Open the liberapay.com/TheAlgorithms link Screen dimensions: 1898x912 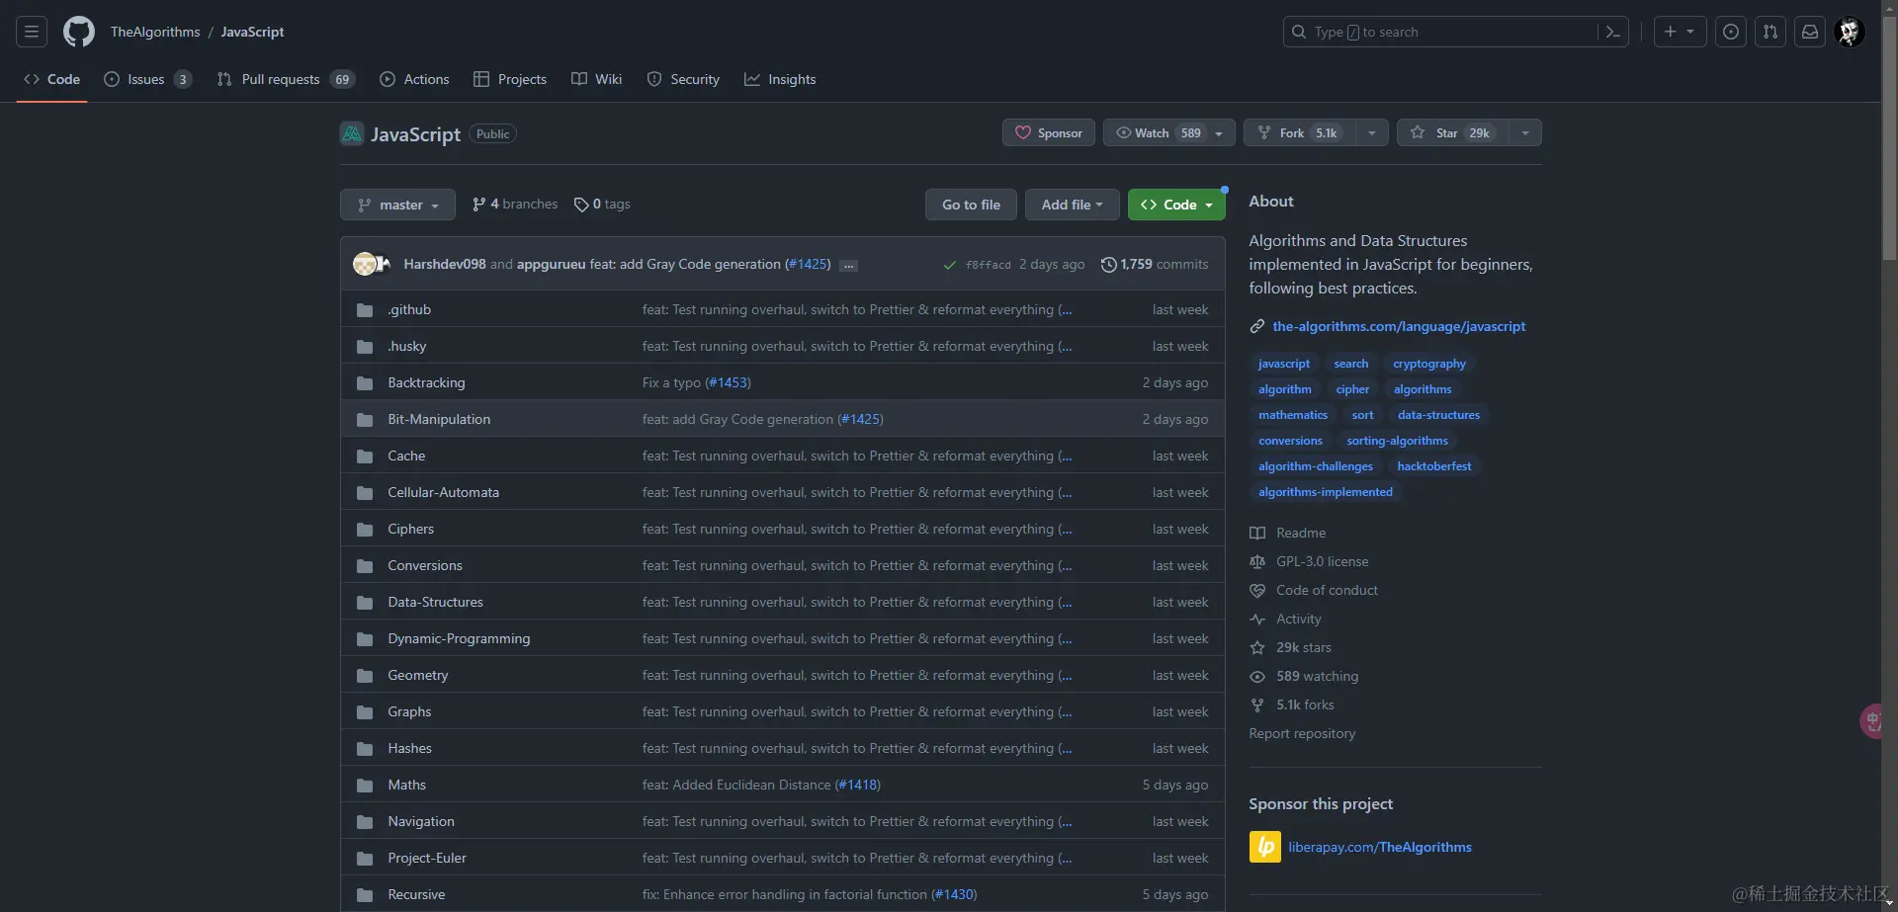pos(1380,847)
